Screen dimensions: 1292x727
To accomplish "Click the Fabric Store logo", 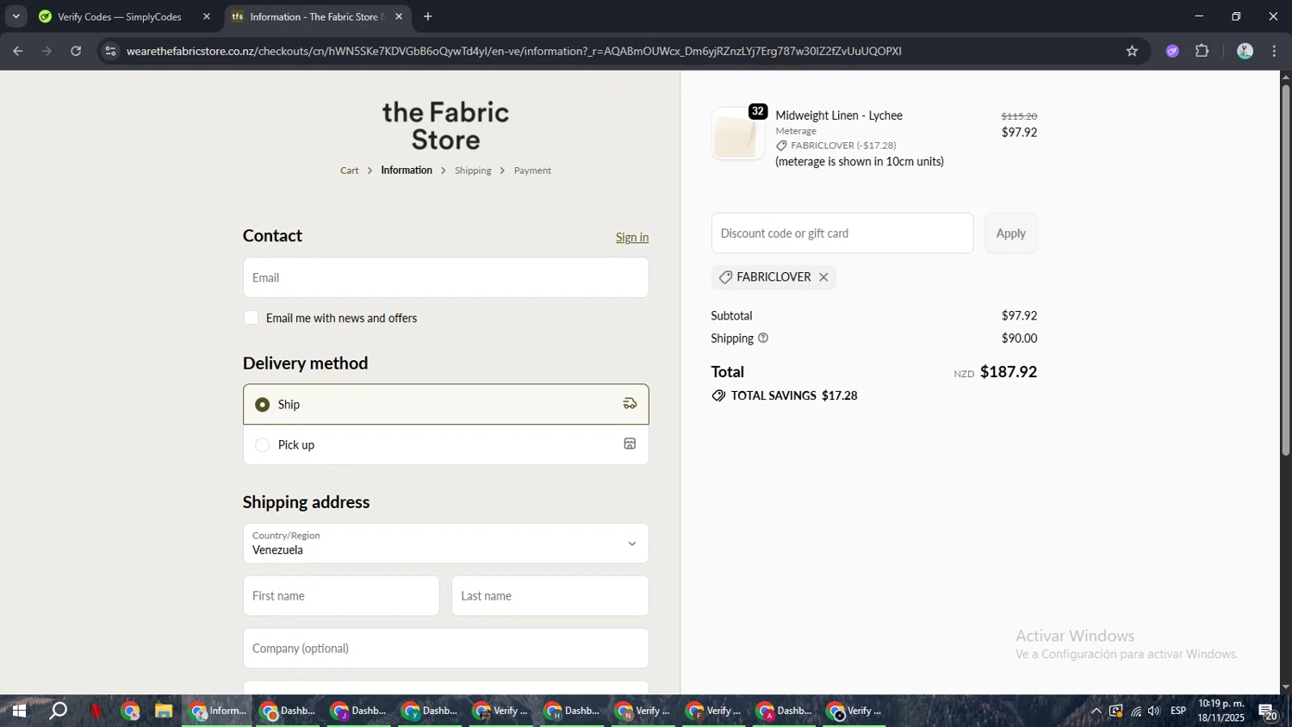I will coord(445,126).
